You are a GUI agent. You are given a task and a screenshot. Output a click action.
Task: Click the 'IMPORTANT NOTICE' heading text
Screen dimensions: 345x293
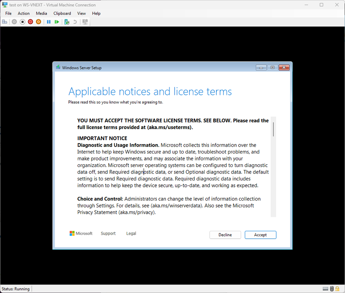click(x=102, y=138)
